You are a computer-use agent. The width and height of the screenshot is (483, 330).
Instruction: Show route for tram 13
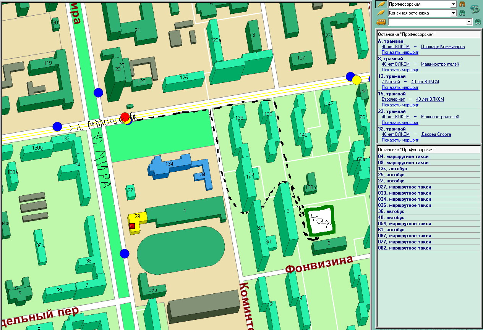click(400, 87)
